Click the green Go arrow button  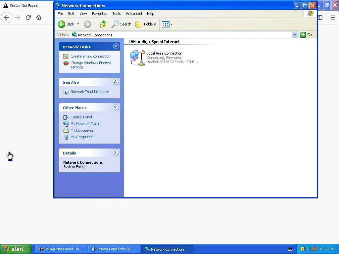pos(303,35)
